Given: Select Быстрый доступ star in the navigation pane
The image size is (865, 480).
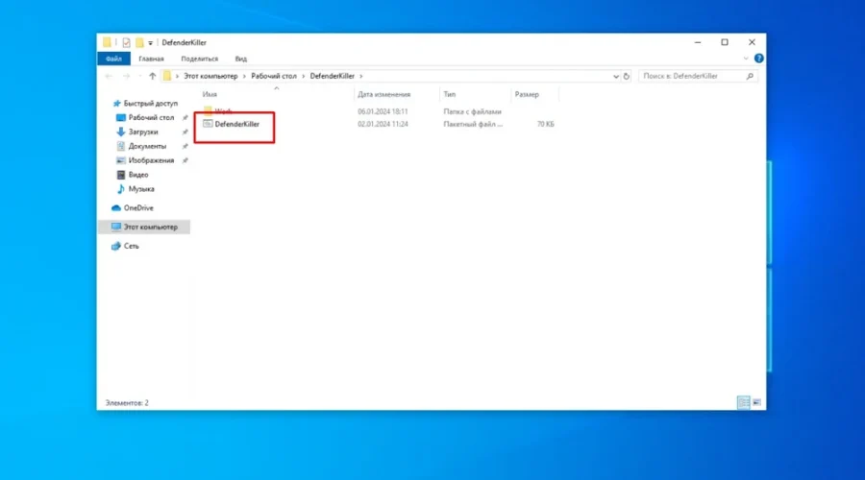Looking at the screenshot, I should (x=116, y=104).
